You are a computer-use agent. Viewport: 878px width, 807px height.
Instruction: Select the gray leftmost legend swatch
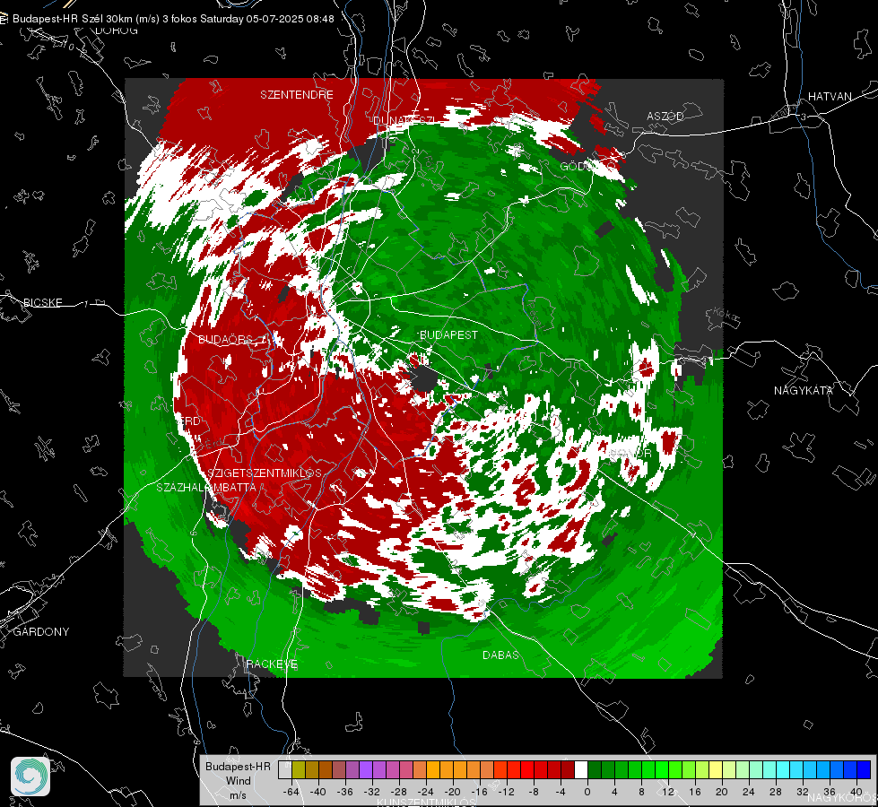(x=284, y=770)
